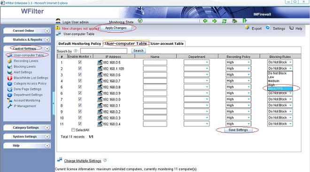This screenshot has height=172, width=310.
Task: Open Department dropdown for 192.168.0.4
Action: pyautogui.click(x=196, y=124)
